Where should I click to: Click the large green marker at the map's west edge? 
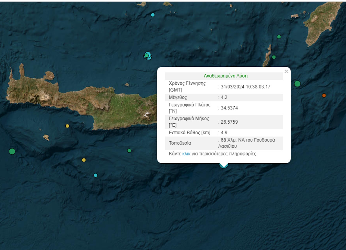12,151
